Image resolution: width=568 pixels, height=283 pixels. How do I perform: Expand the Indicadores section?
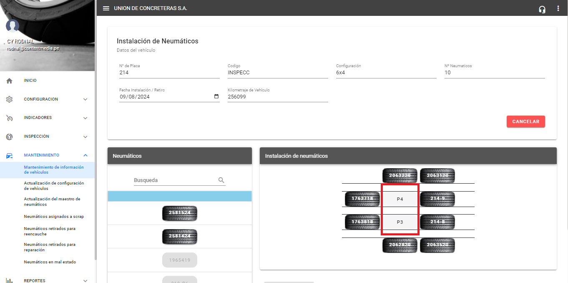(x=85, y=118)
